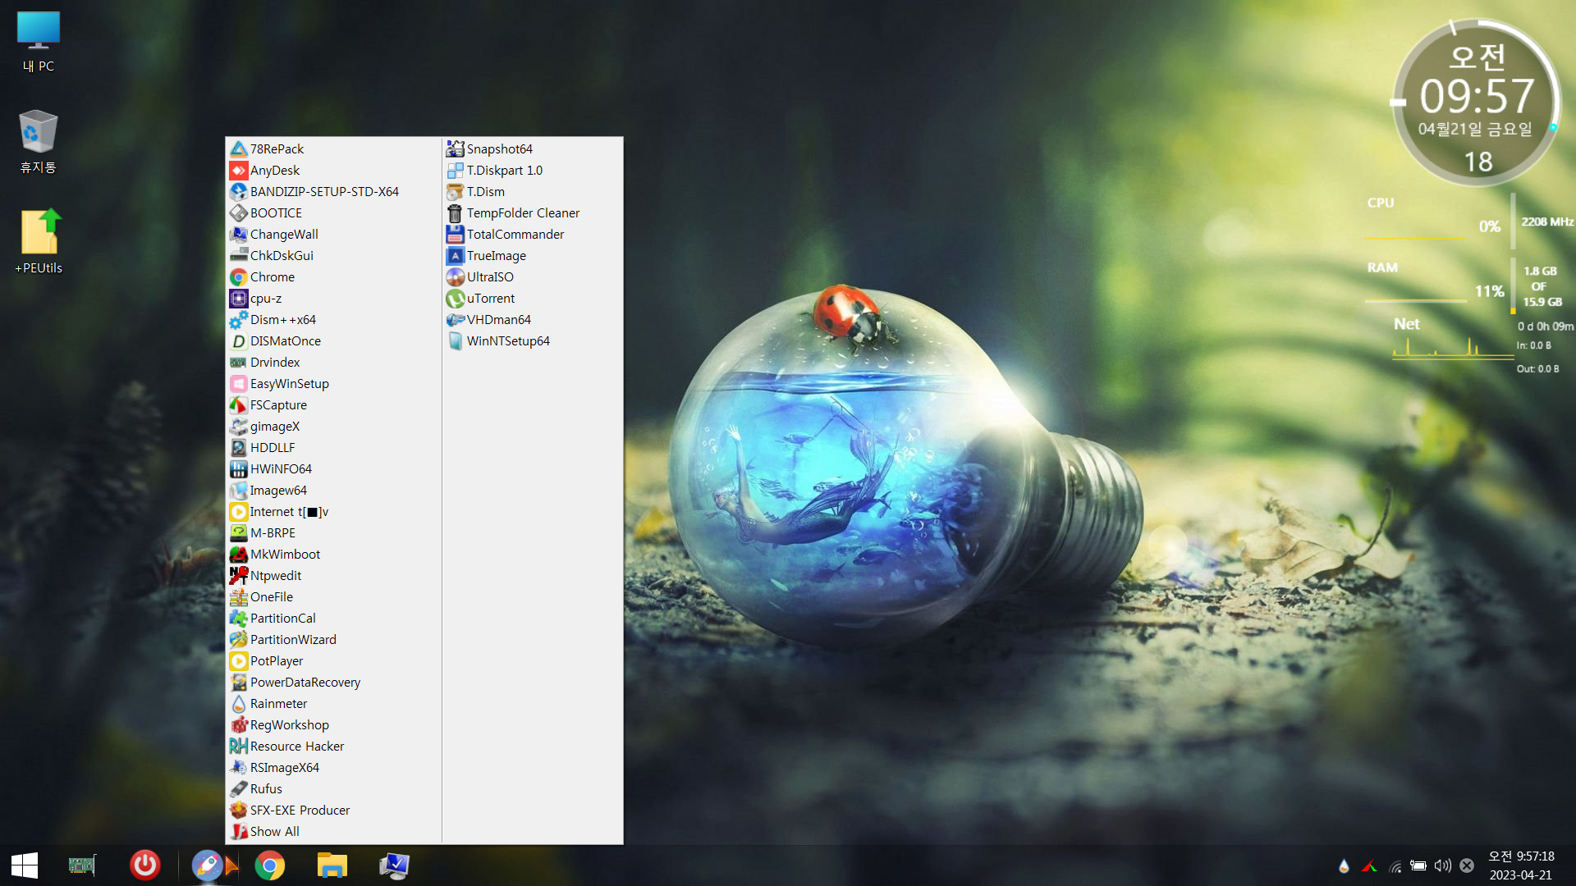Click the network tray icon
Screen dimensions: 1576x886
click(x=1395, y=865)
